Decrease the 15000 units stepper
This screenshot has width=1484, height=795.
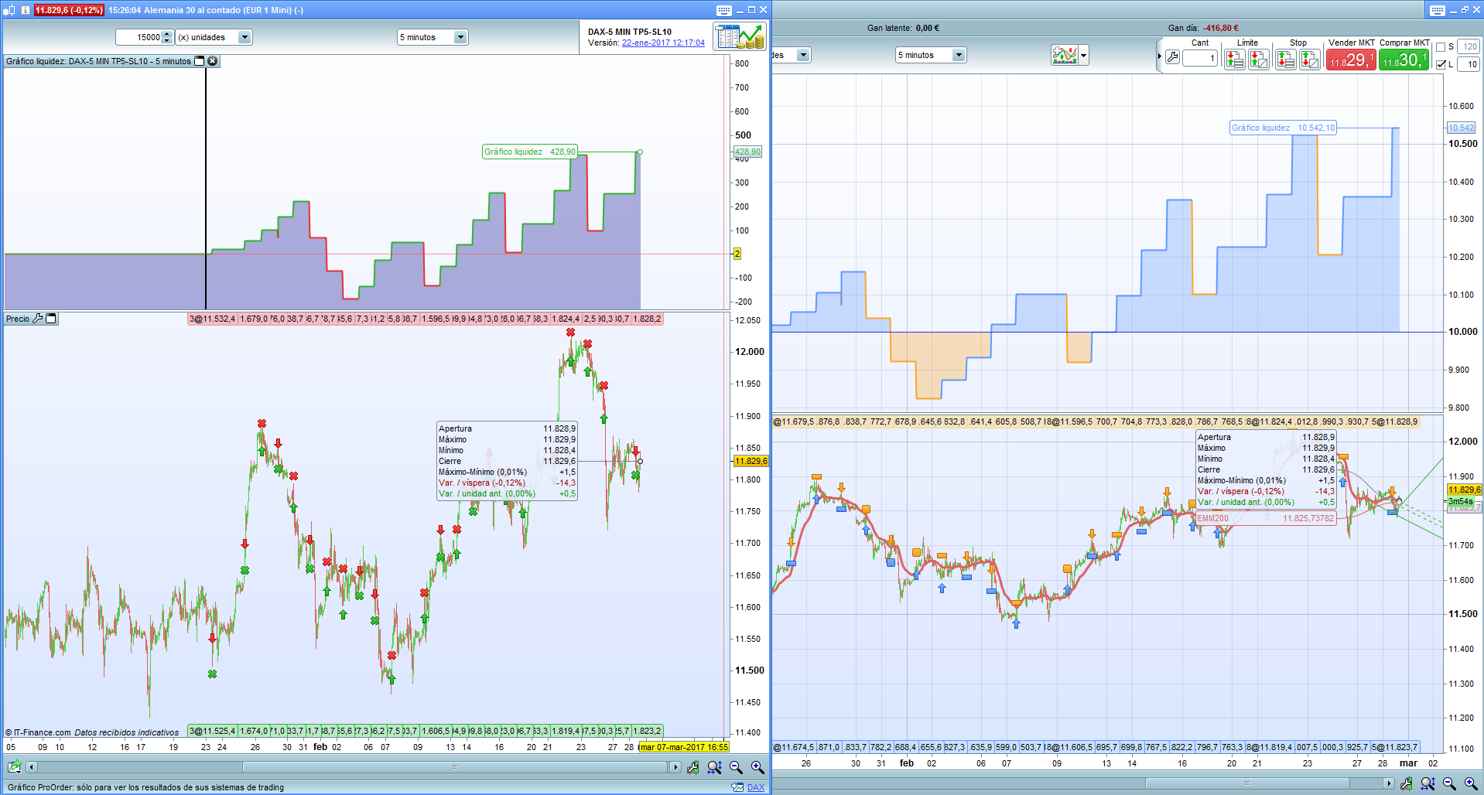[166, 41]
